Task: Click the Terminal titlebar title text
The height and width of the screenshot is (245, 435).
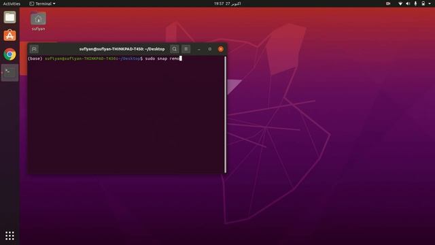Action: point(122,49)
